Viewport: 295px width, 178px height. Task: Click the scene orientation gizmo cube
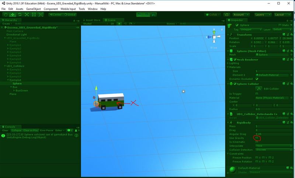pyautogui.click(x=214, y=37)
